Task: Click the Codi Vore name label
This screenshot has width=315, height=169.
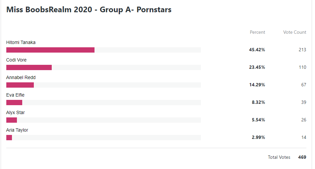Action: coord(16,60)
